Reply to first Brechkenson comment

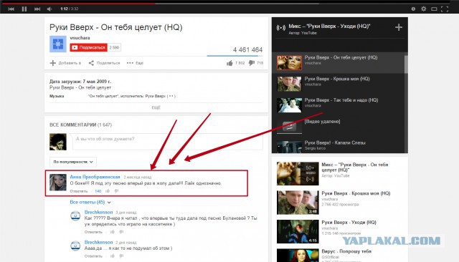[93, 232]
